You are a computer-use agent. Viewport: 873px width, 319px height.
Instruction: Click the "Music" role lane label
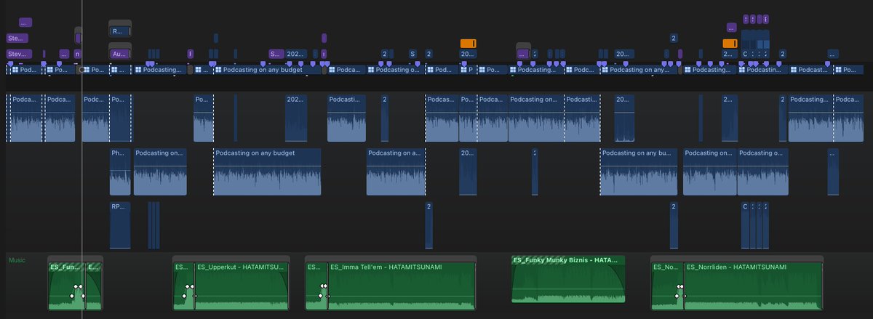pos(17,259)
